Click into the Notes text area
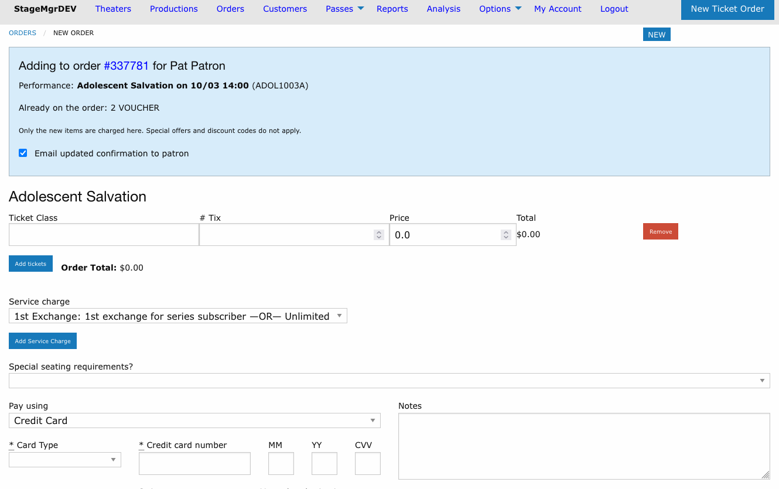779x489 pixels. (584, 446)
